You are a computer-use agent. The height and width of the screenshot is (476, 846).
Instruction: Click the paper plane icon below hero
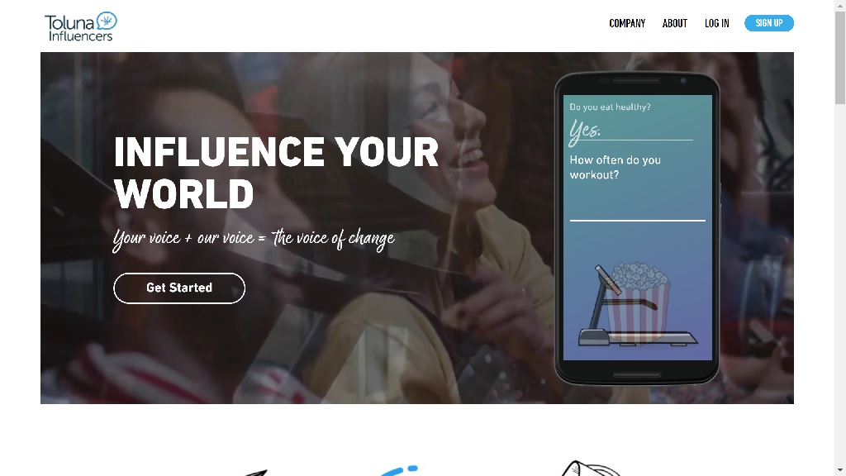[x=256, y=473]
